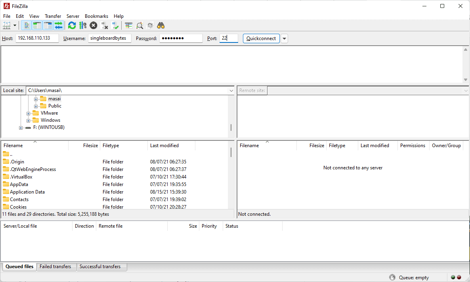Image resolution: width=470 pixels, height=282 pixels.
Task: Click the Disconnect from server icon
Action: [104, 25]
